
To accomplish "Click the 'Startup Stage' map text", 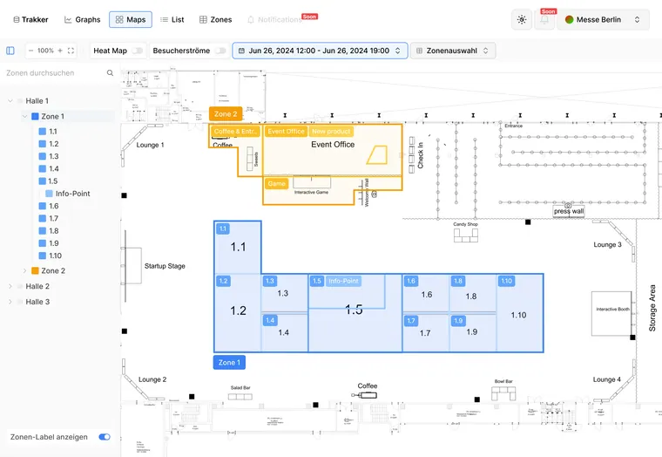I will click(x=165, y=266).
